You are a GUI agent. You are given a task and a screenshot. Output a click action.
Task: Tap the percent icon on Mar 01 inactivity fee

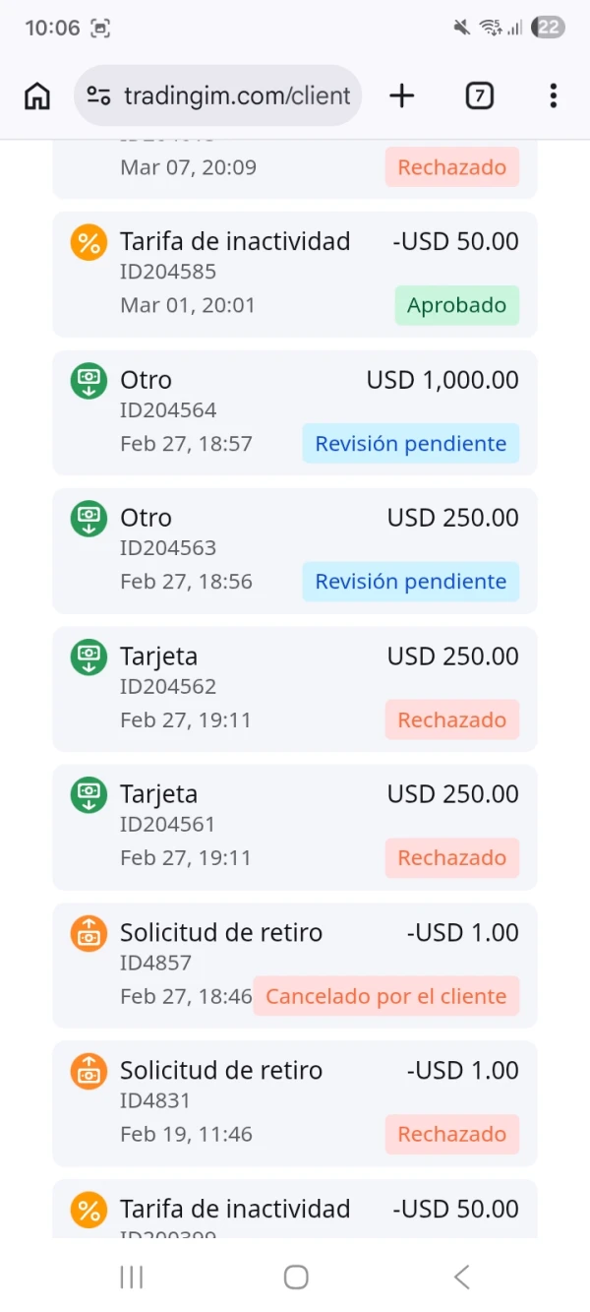pos(88,242)
